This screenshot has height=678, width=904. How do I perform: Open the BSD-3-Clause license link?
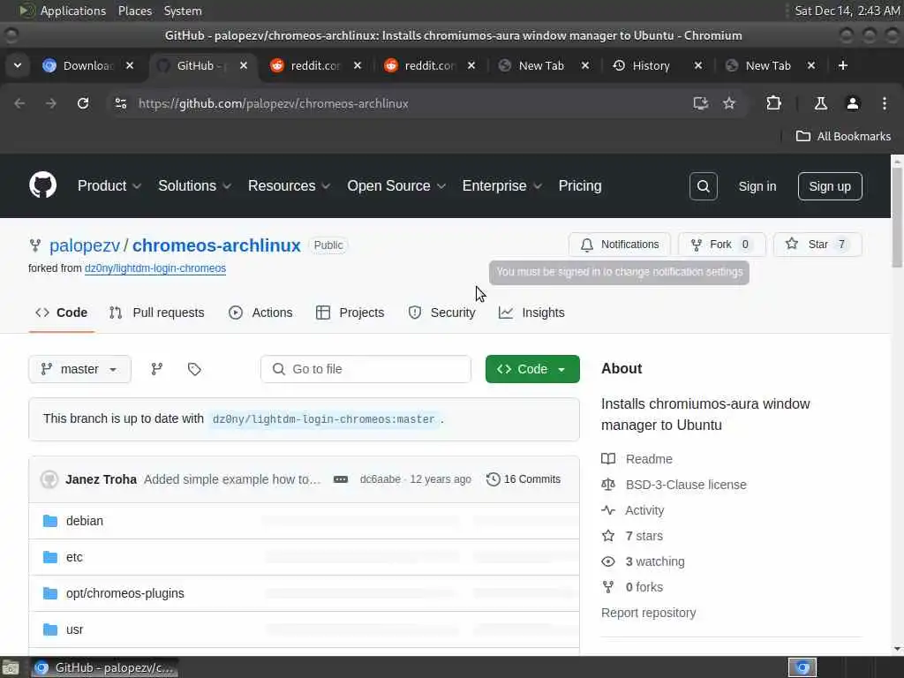(686, 485)
